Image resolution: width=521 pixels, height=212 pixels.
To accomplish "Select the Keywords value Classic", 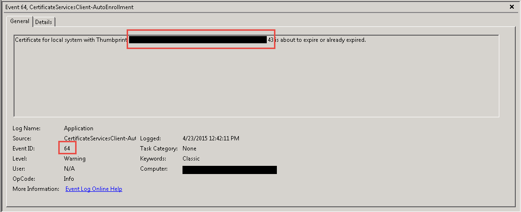I will pyautogui.click(x=191, y=159).
